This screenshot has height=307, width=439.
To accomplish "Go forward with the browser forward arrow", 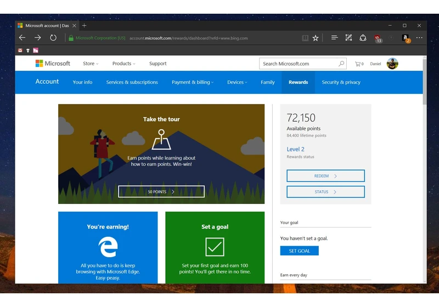I will tap(37, 38).
